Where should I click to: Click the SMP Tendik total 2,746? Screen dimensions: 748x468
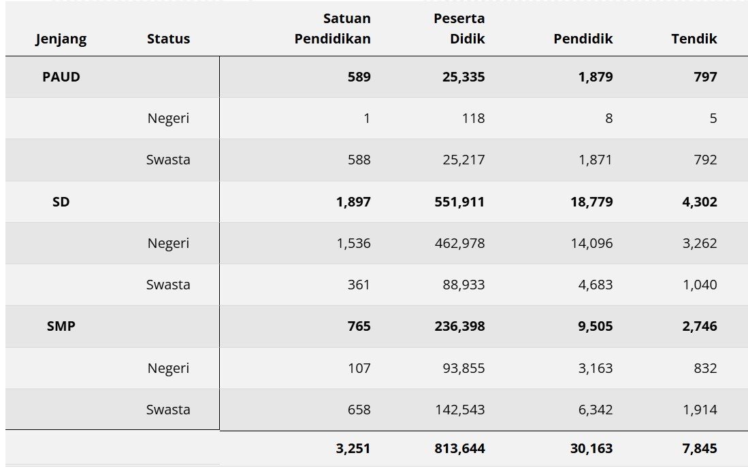[x=699, y=326]
